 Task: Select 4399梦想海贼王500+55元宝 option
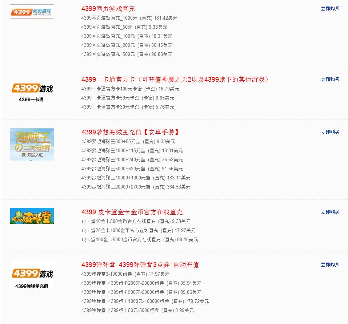[128, 141]
